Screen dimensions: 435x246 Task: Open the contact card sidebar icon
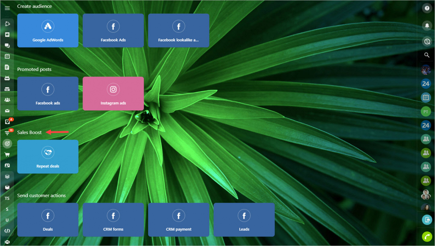pyautogui.click(x=7, y=165)
